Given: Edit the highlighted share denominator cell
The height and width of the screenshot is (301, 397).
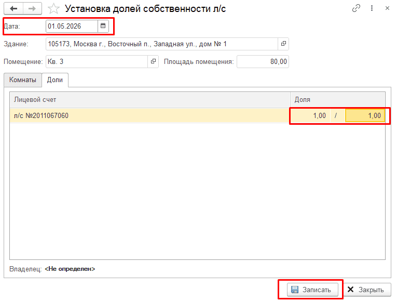Looking at the screenshot, I should pyautogui.click(x=365, y=115).
